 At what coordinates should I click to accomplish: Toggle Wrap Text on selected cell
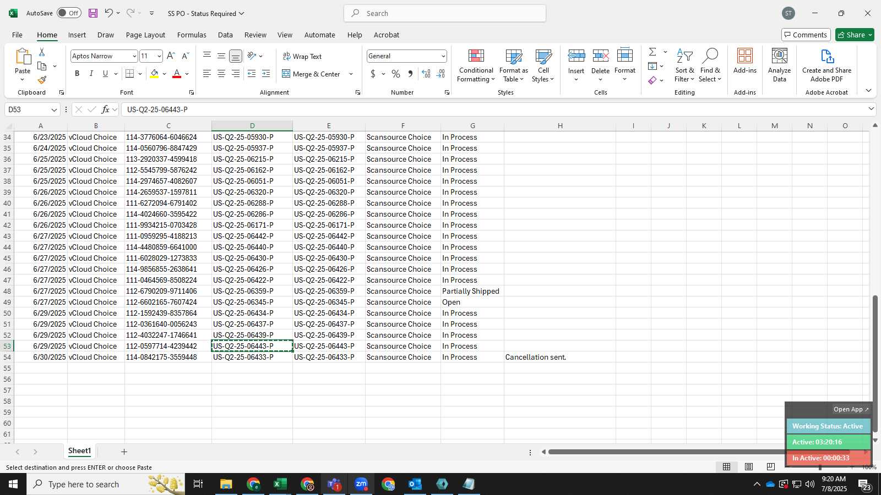[x=302, y=57]
